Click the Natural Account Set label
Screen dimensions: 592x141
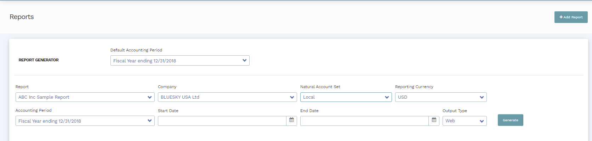point(320,87)
